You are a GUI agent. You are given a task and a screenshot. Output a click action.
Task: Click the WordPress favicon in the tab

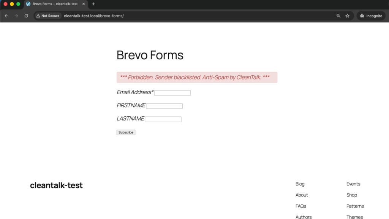click(28, 4)
